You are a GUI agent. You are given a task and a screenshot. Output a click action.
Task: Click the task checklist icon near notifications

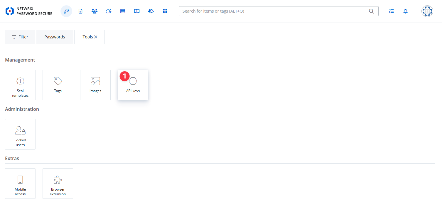pyautogui.click(x=391, y=11)
